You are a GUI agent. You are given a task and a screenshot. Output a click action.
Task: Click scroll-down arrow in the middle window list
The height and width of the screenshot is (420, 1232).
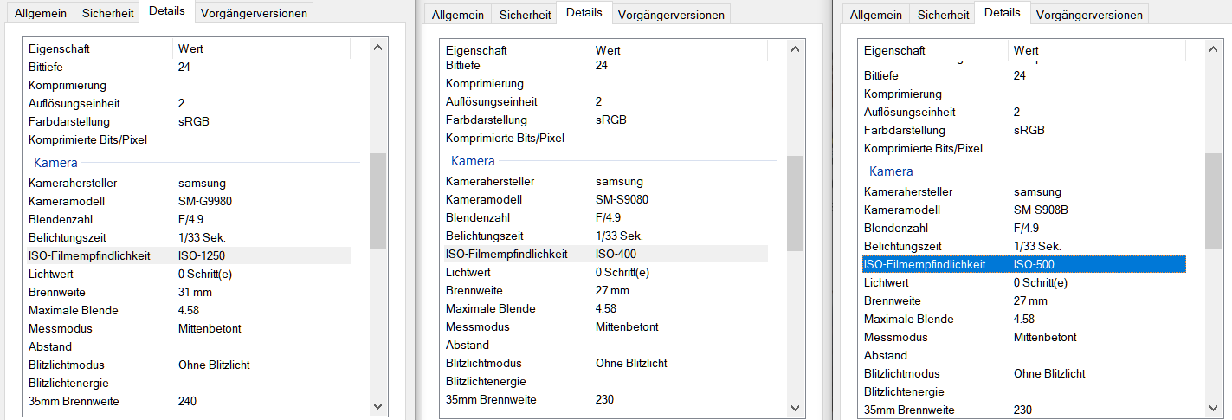click(796, 407)
